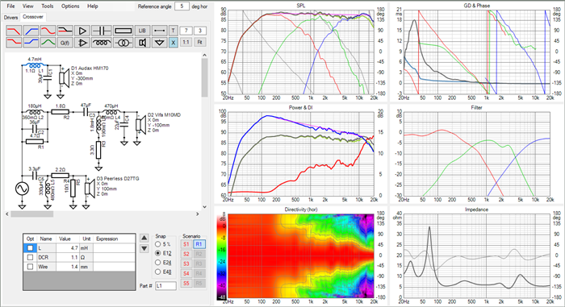Recall scenario R1
The width and height of the screenshot is (565, 307).
click(x=199, y=244)
